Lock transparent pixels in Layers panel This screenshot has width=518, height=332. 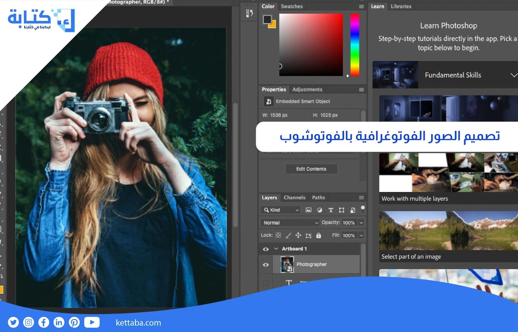(278, 235)
